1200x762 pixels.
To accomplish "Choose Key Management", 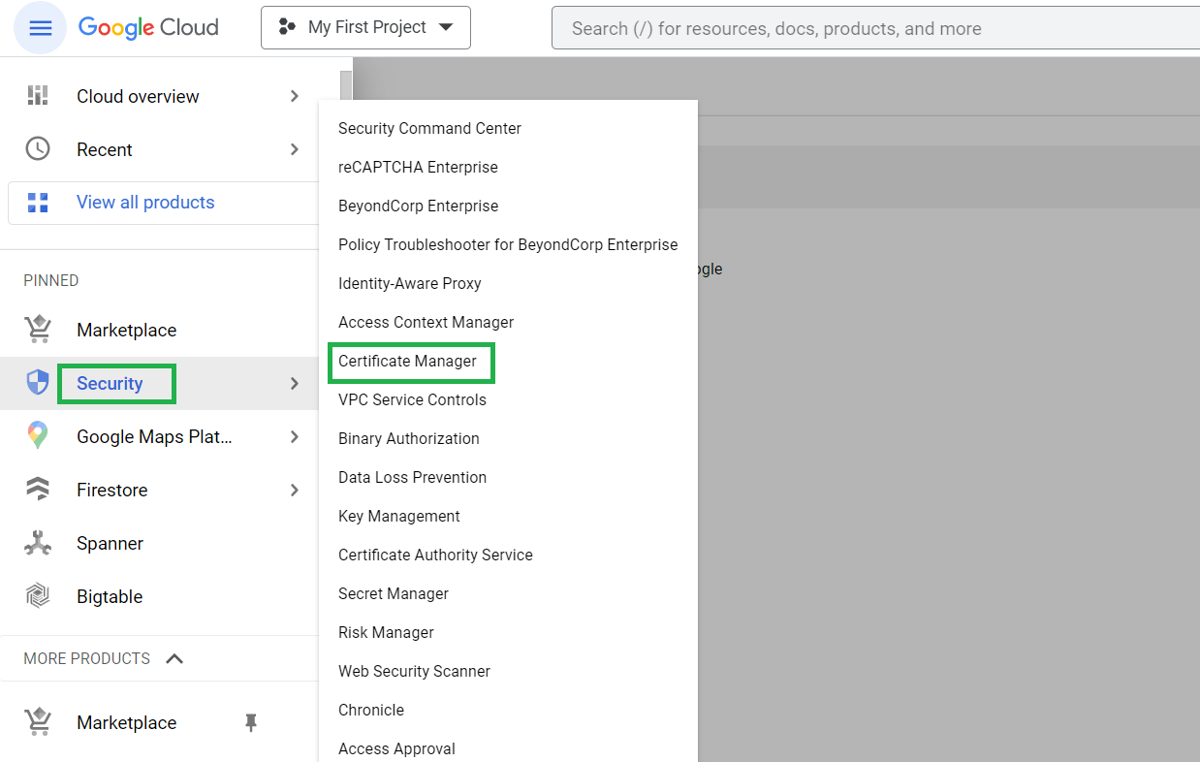I will (399, 516).
